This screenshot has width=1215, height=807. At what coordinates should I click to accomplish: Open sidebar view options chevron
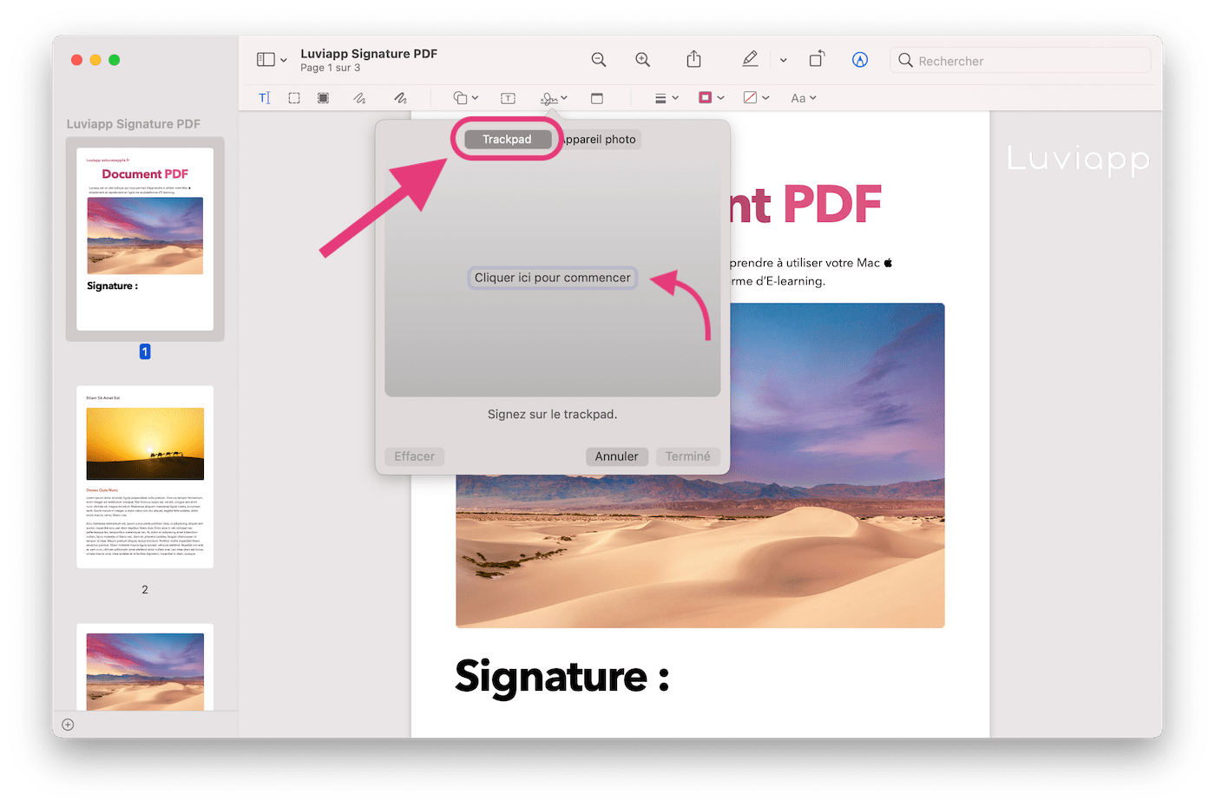(x=284, y=61)
